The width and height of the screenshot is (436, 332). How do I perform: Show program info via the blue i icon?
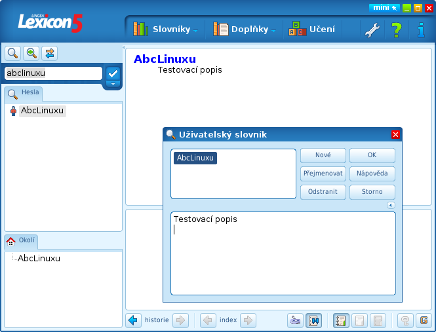(x=421, y=30)
